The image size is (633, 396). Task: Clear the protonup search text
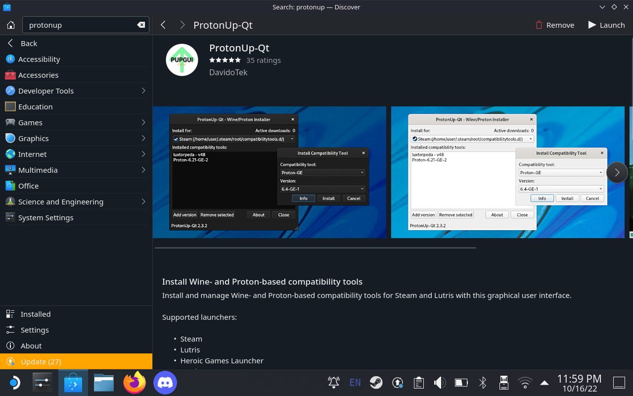tap(141, 25)
